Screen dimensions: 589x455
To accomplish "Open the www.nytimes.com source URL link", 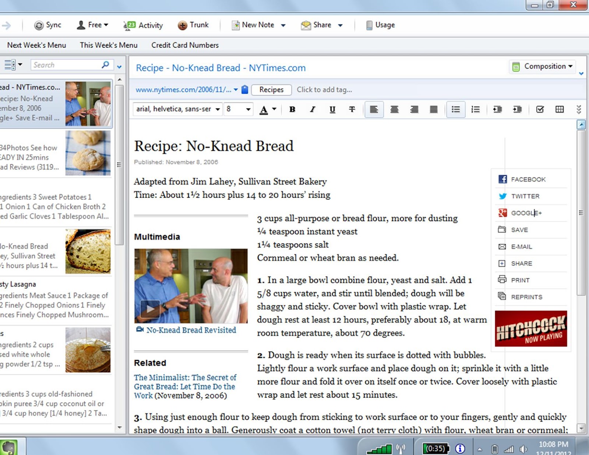I will 183,89.
